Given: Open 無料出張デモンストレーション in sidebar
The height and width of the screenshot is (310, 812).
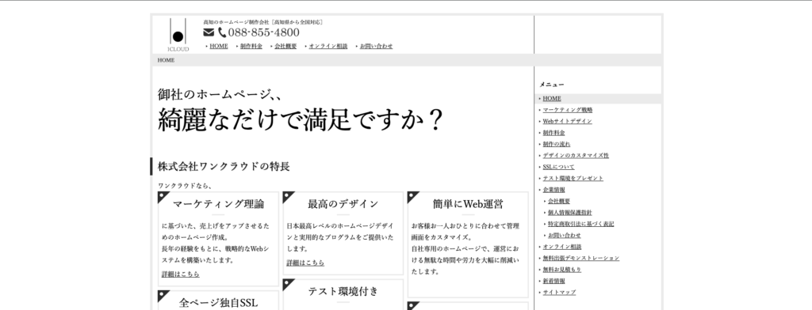Looking at the screenshot, I should click(581, 258).
